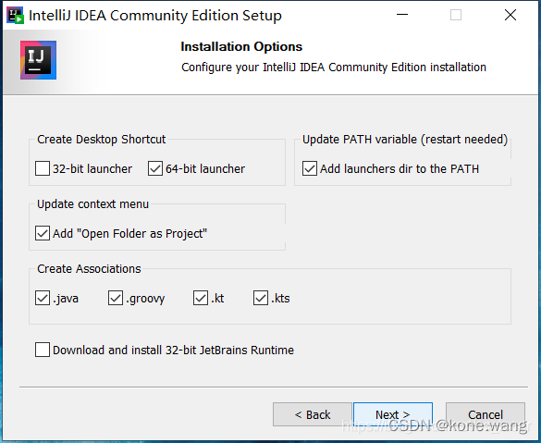Viewport: 541px width, 443px height.
Task: Click the Create Associations group label
Action: (89, 269)
